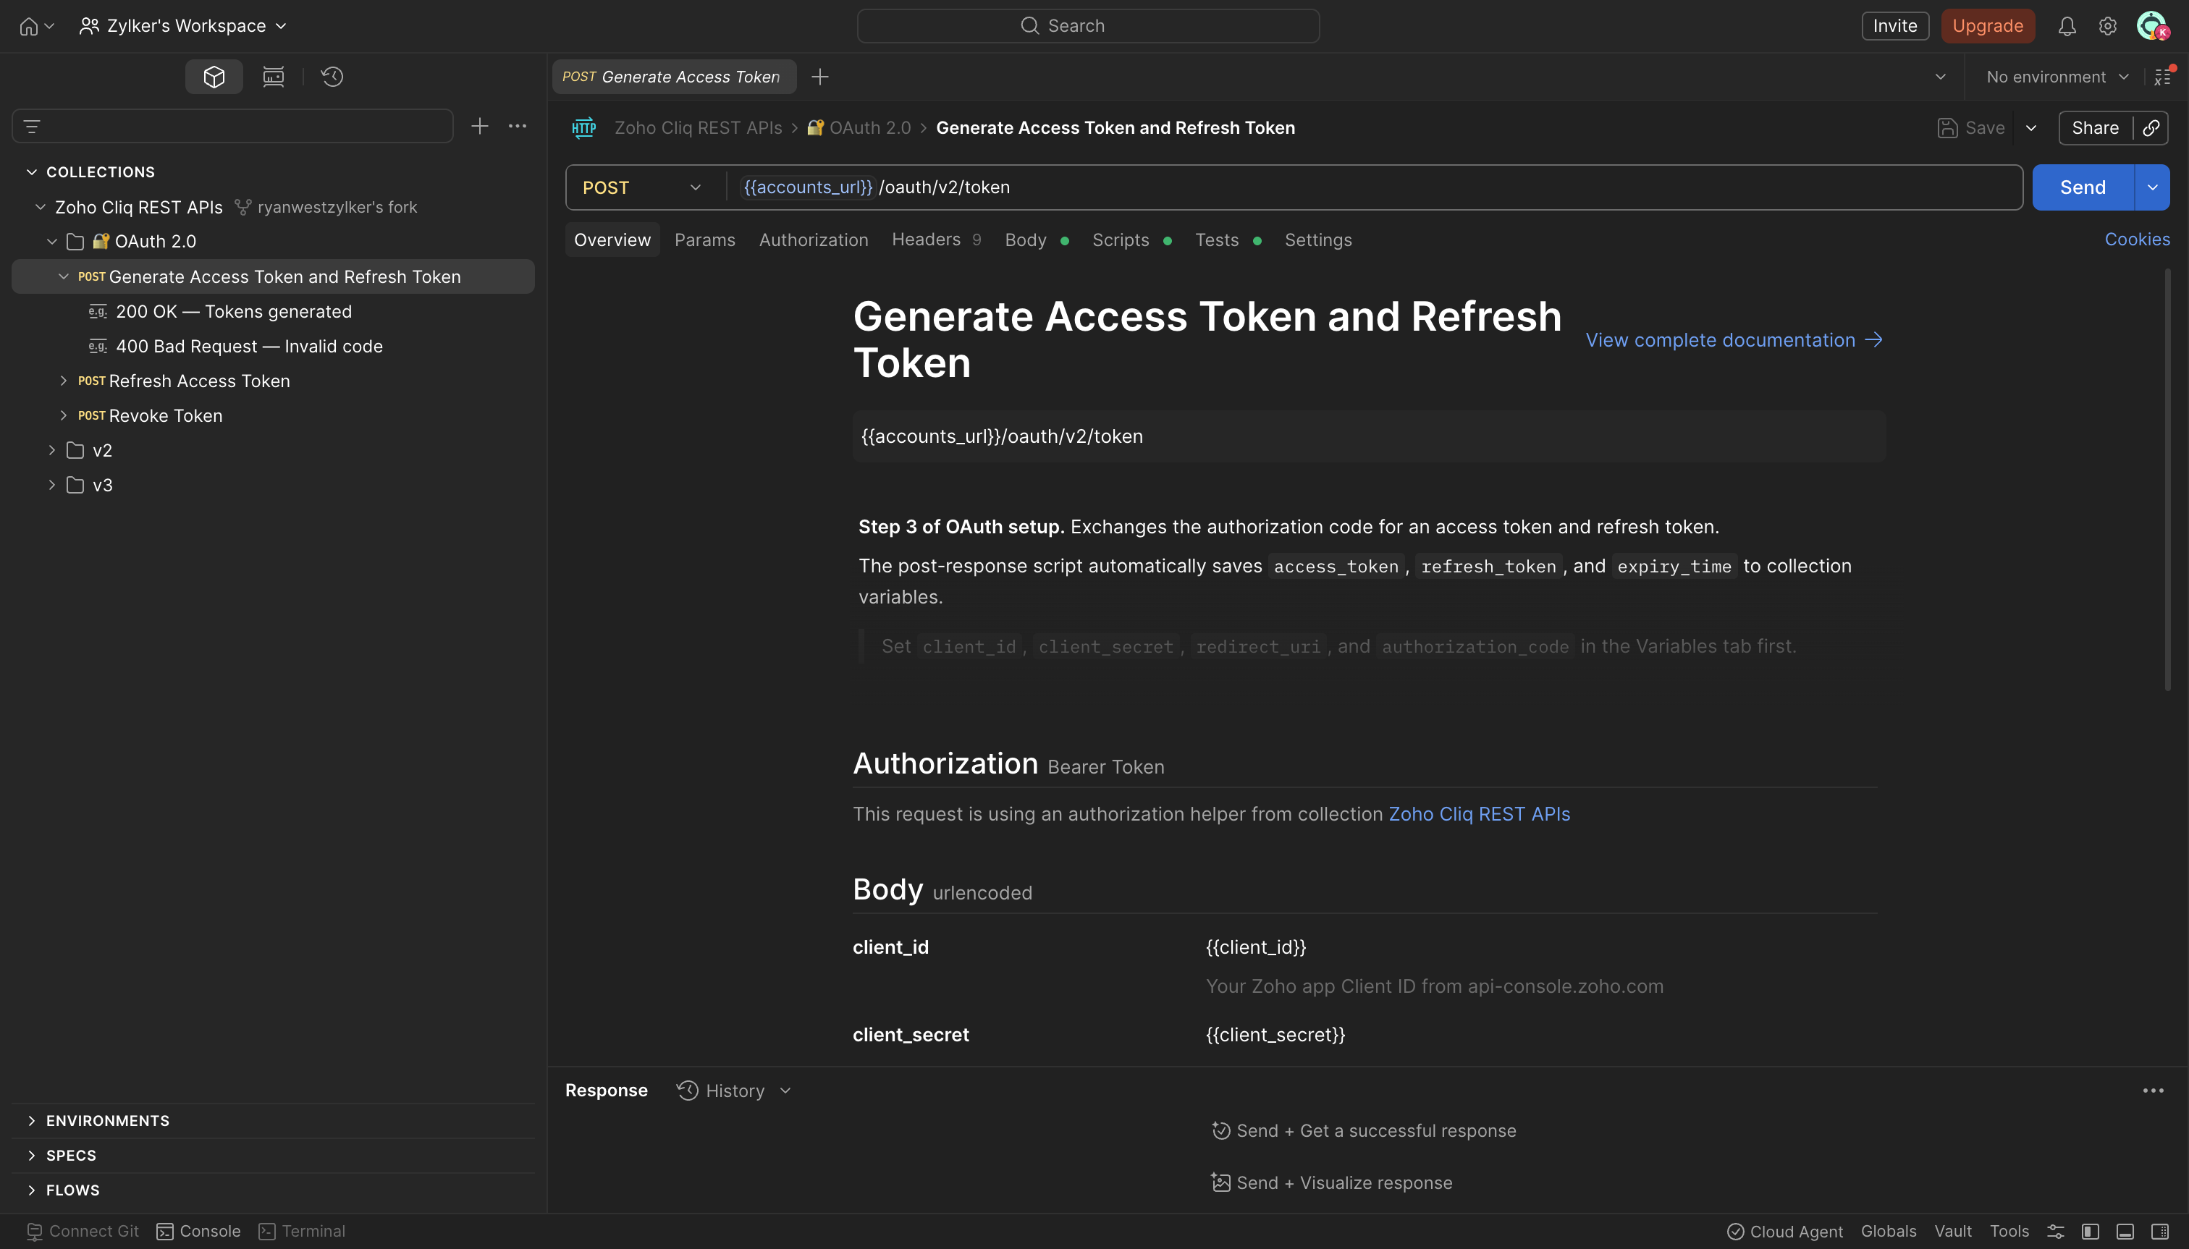Switch to the Params tab

click(704, 240)
